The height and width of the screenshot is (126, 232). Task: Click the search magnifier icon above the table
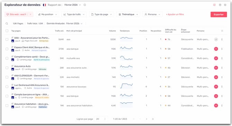coord(7,24)
